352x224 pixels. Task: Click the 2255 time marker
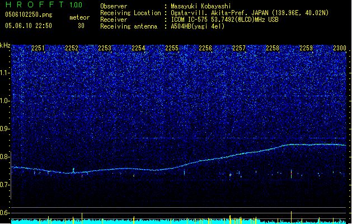point(172,48)
